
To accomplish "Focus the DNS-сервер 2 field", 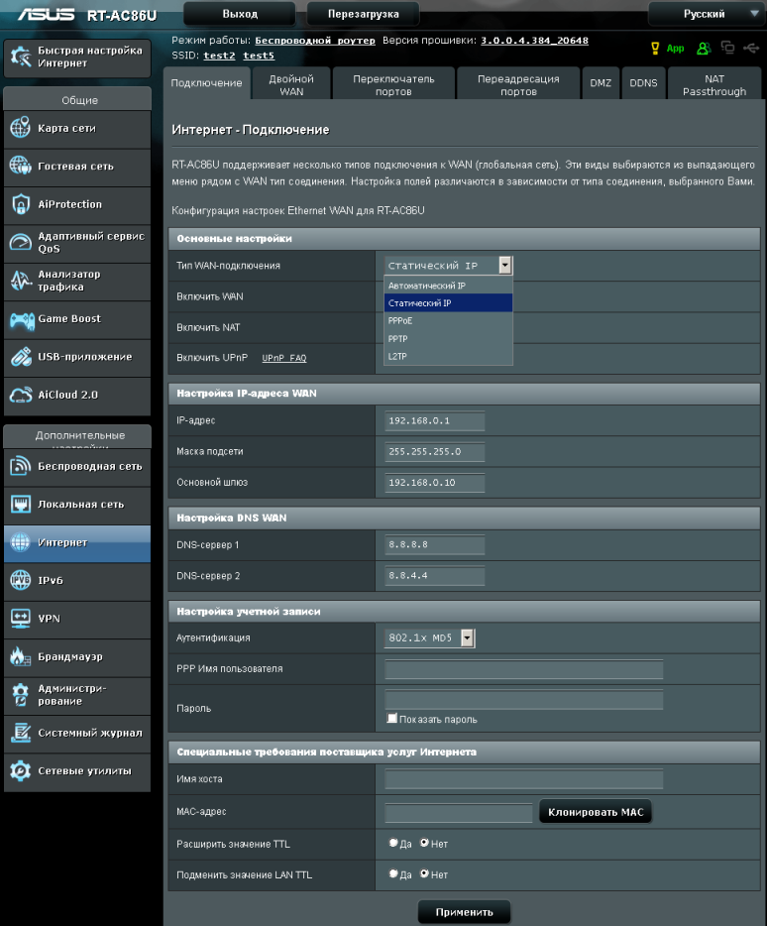I will pyautogui.click(x=435, y=575).
